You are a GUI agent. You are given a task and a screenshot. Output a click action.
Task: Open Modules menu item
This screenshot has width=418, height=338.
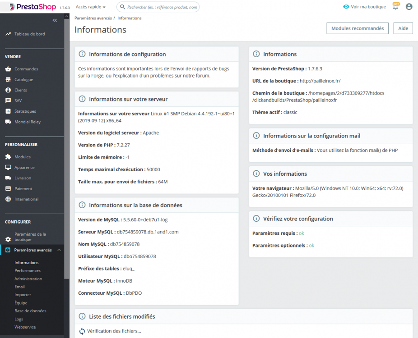click(x=23, y=157)
